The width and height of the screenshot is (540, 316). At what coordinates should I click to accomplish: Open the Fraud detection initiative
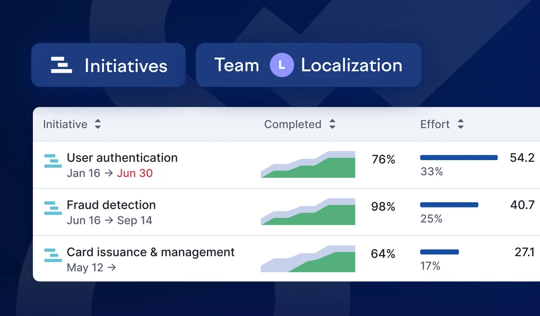(111, 205)
